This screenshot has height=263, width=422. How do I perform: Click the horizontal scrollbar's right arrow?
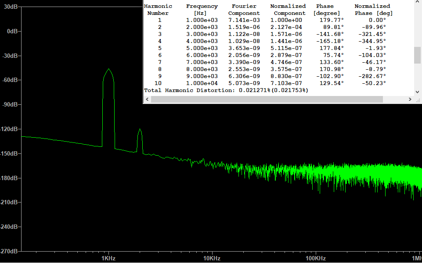coord(410,100)
